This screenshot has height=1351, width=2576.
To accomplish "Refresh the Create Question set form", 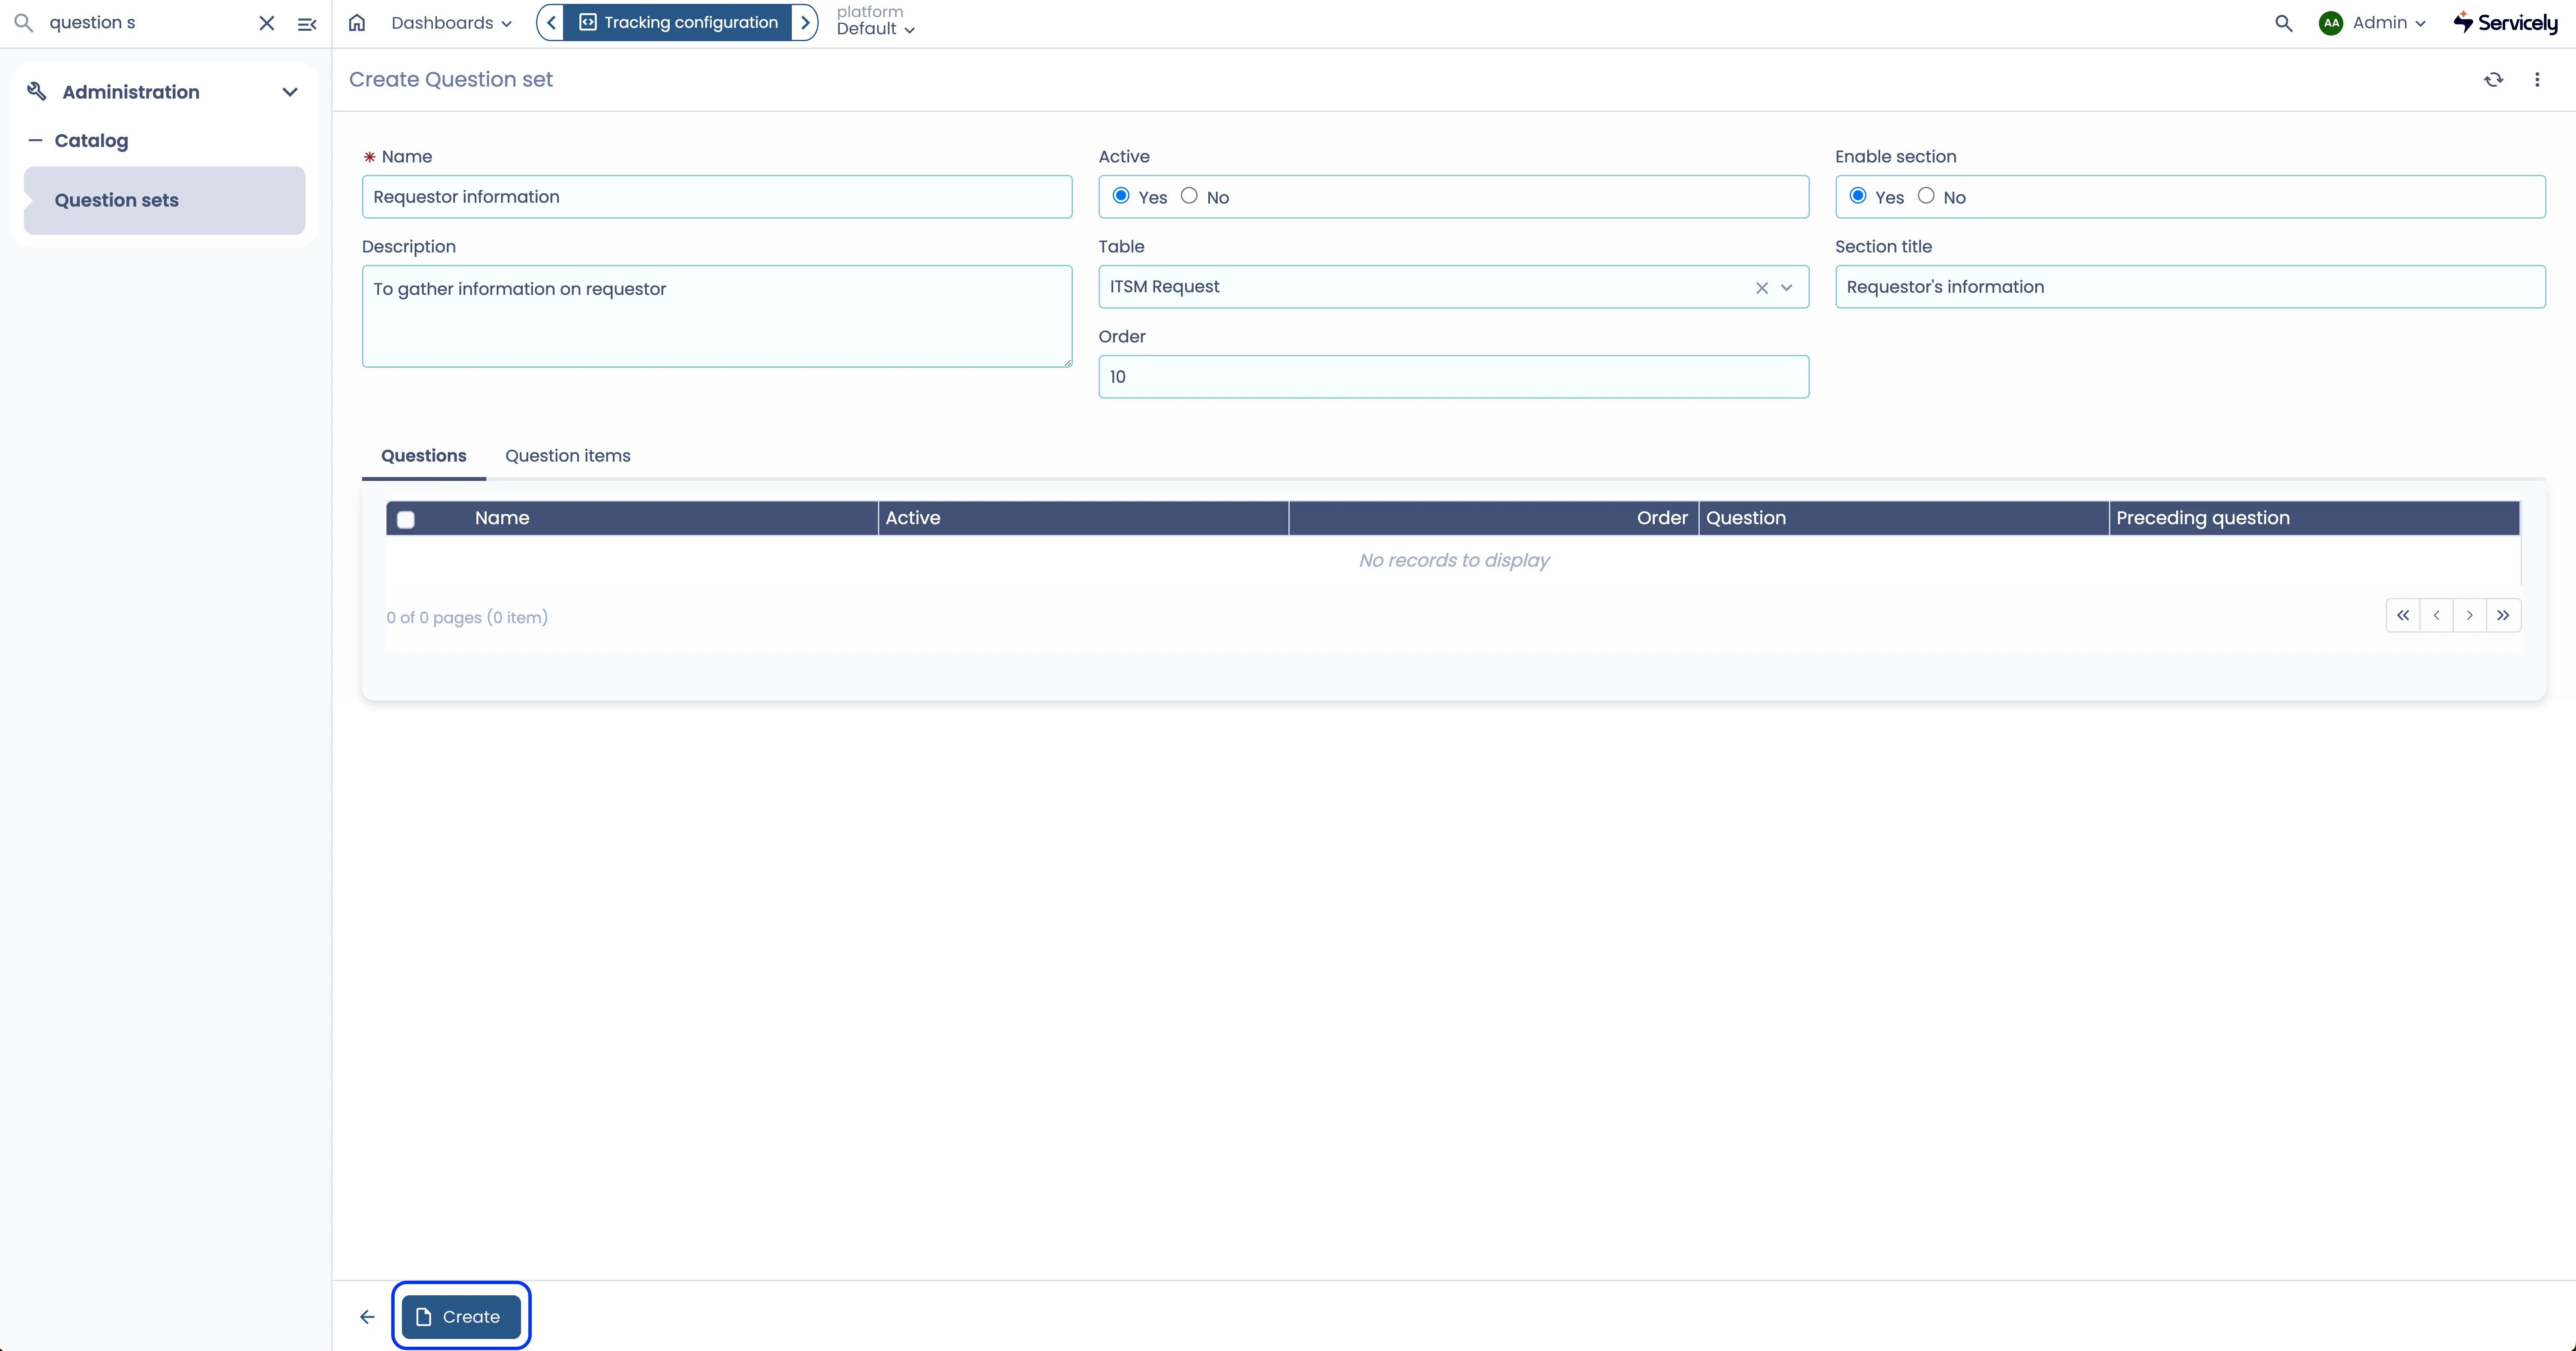I will coord(2494,80).
